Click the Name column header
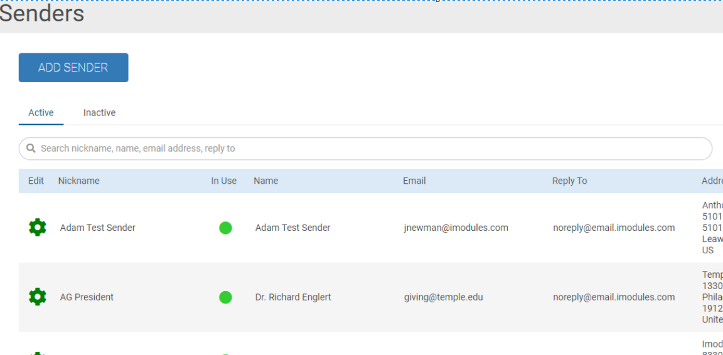Viewport: 723px width, 355px height. click(x=265, y=181)
